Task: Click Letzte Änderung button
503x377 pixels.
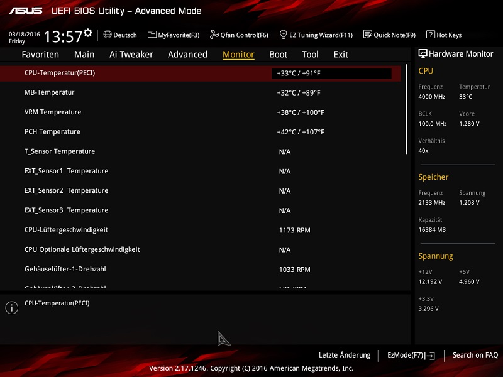Action: tap(345, 355)
